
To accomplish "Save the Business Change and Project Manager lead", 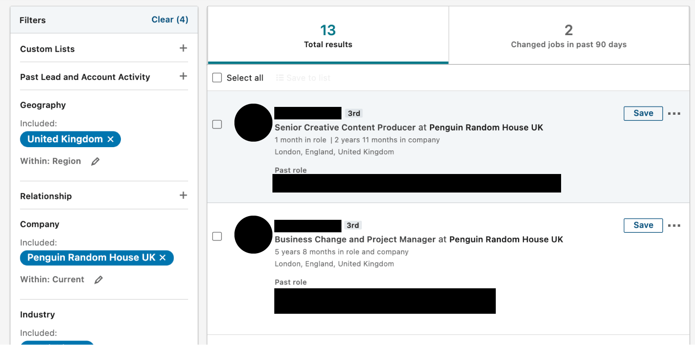I will click(643, 225).
